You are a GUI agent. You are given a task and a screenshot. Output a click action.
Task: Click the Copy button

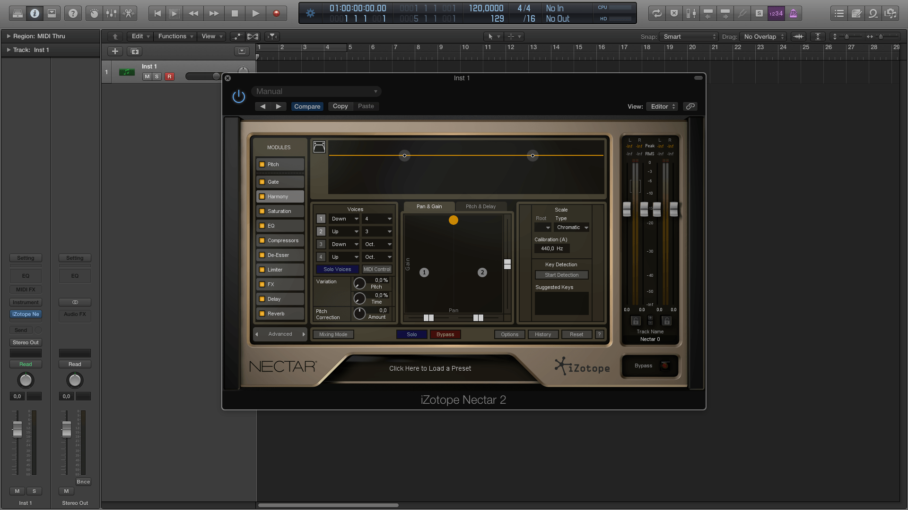pyautogui.click(x=340, y=106)
